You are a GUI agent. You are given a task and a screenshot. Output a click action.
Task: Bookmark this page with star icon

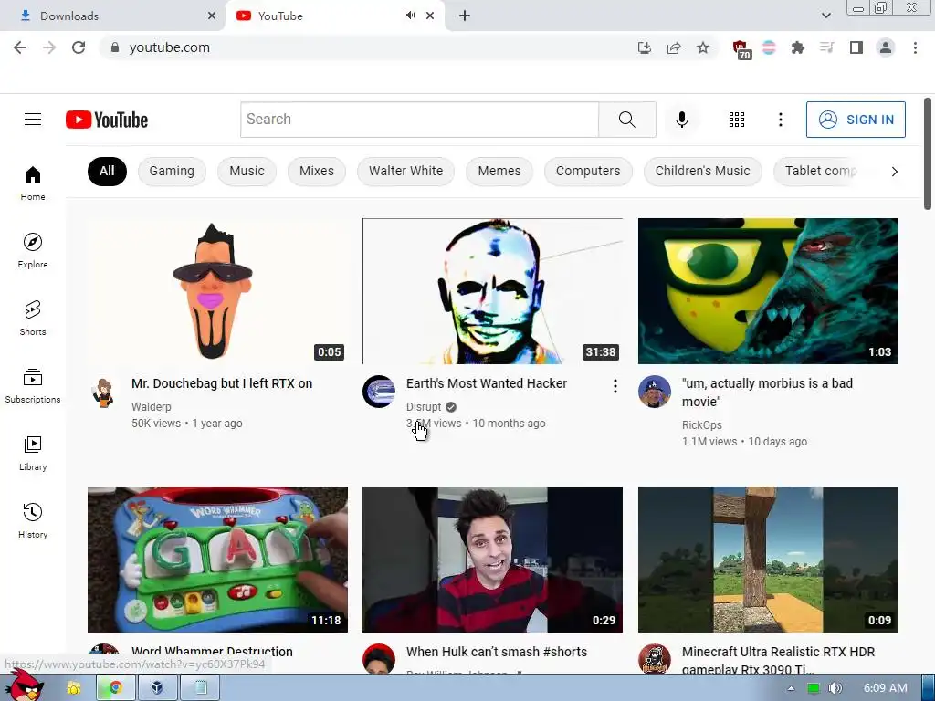click(x=703, y=47)
